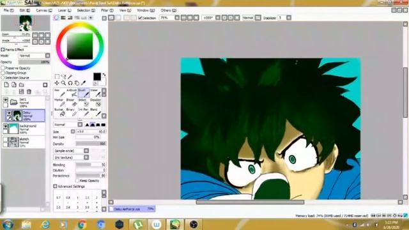Swap foreground and background colors arrow
The width and height of the screenshot is (409, 230).
coord(104,75)
